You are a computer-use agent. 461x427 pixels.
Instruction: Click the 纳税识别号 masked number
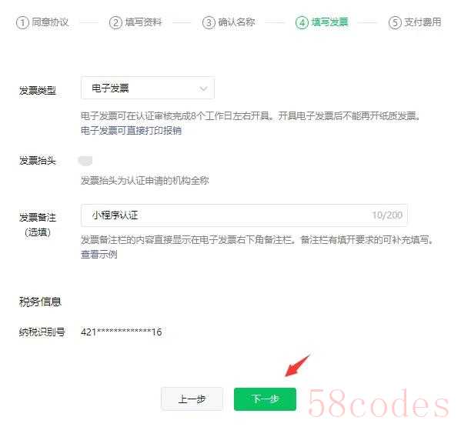[122, 332]
